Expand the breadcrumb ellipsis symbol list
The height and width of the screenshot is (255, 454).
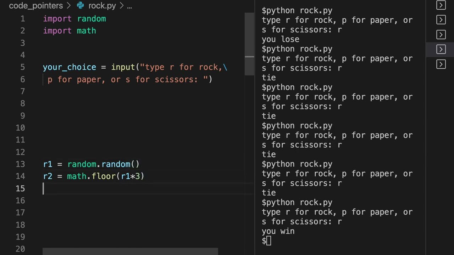click(129, 6)
